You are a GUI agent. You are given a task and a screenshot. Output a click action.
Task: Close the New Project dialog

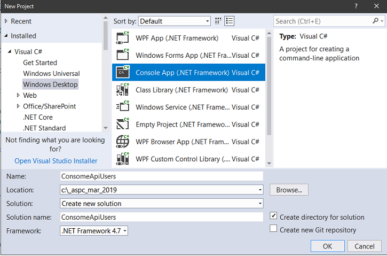pos(376,6)
